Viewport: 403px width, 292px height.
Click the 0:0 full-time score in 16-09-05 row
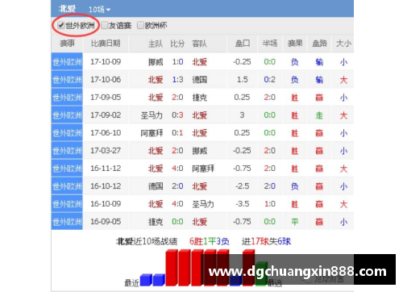click(x=177, y=222)
